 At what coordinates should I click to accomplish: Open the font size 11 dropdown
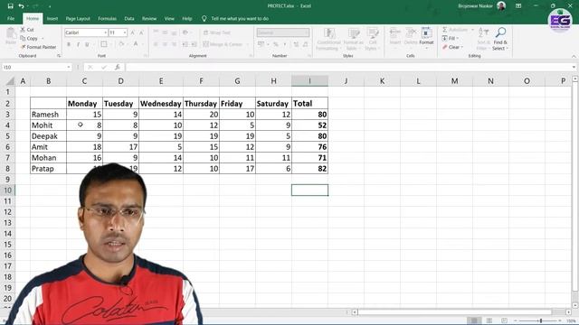pos(125,32)
